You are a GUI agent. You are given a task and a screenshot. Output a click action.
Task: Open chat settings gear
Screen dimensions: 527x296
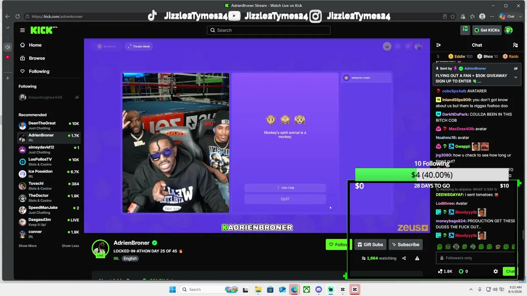point(496,271)
